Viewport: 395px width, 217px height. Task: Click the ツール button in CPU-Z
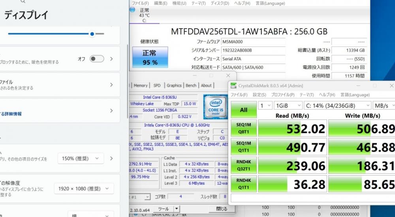pyautogui.click(x=164, y=209)
